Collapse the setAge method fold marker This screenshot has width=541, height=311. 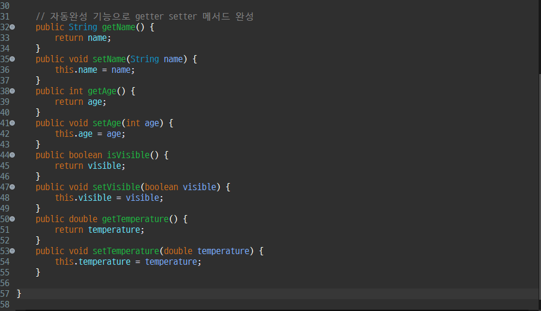tap(12, 123)
